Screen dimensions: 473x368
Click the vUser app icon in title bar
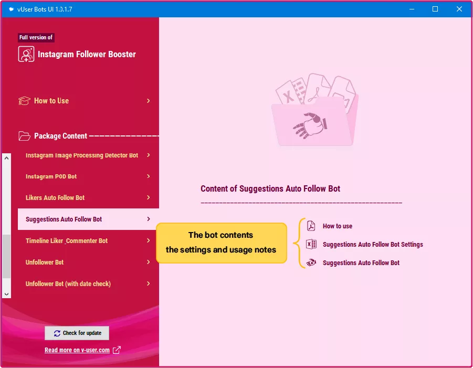tap(11, 9)
